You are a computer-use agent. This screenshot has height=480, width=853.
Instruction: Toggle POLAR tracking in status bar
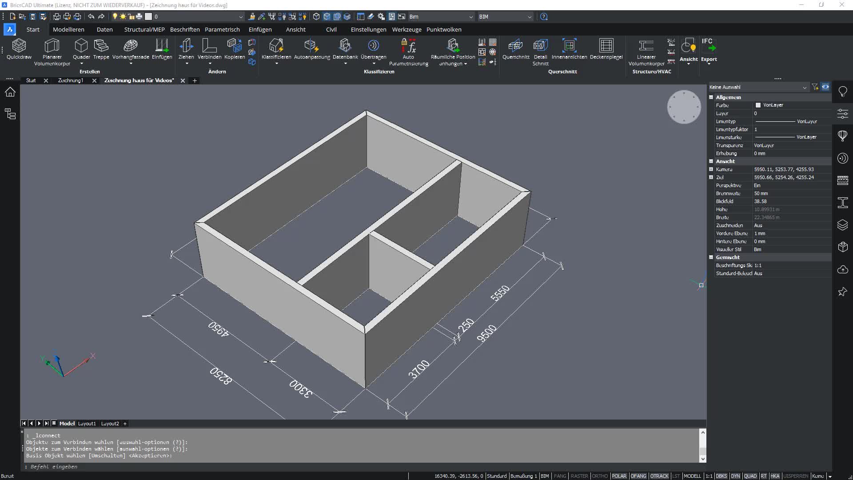[x=619, y=476]
